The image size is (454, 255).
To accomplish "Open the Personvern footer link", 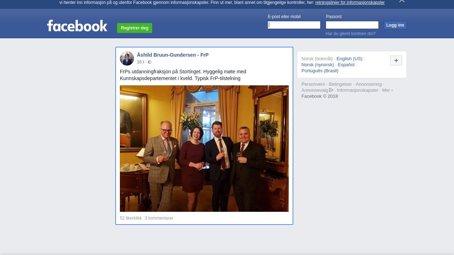I will 313,84.
